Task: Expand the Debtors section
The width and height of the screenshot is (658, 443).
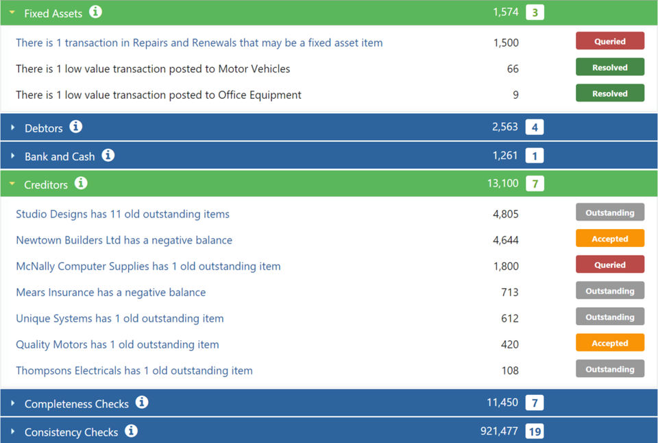Action: tap(12, 128)
